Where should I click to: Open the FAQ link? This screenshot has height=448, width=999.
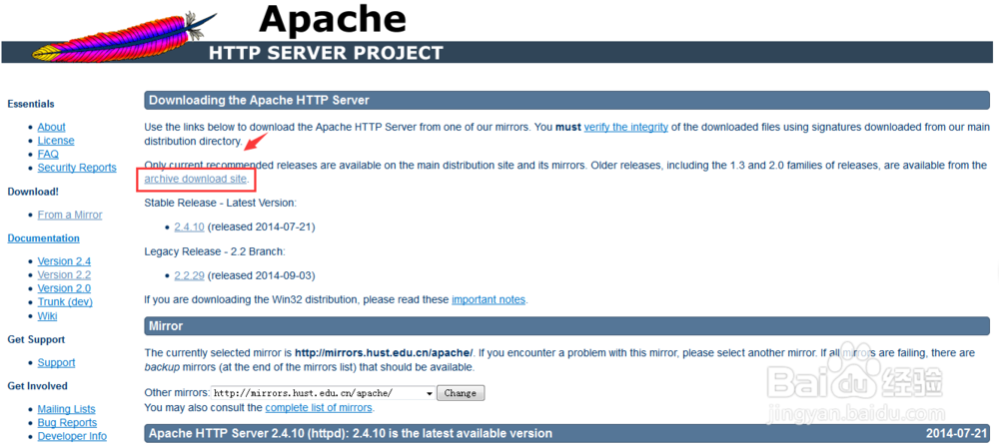[x=48, y=154]
